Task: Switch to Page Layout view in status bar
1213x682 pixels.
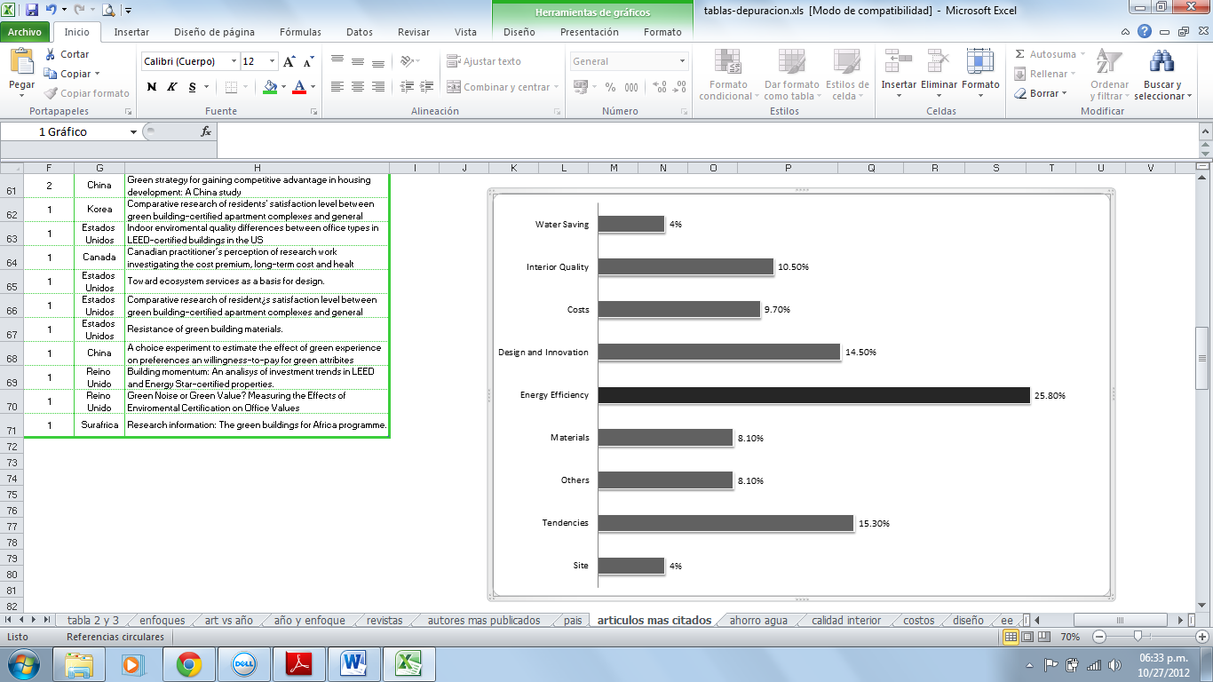Action: (1028, 637)
